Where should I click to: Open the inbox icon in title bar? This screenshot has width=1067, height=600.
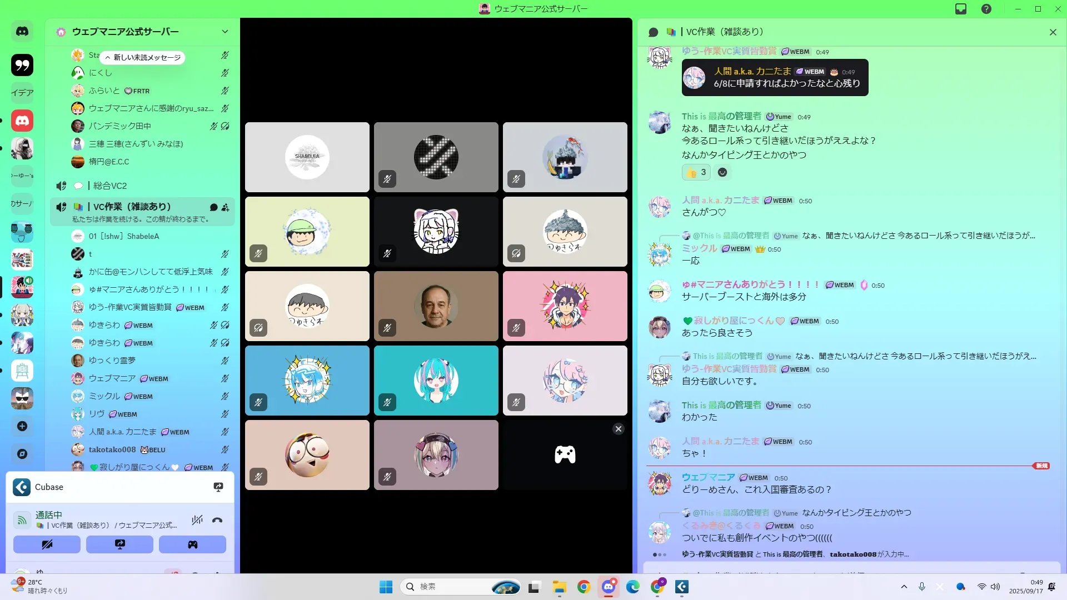pos(961,9)
